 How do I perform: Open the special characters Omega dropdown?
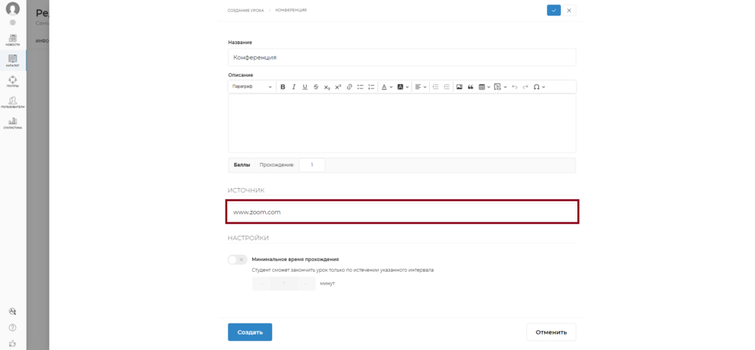[539, 87]
